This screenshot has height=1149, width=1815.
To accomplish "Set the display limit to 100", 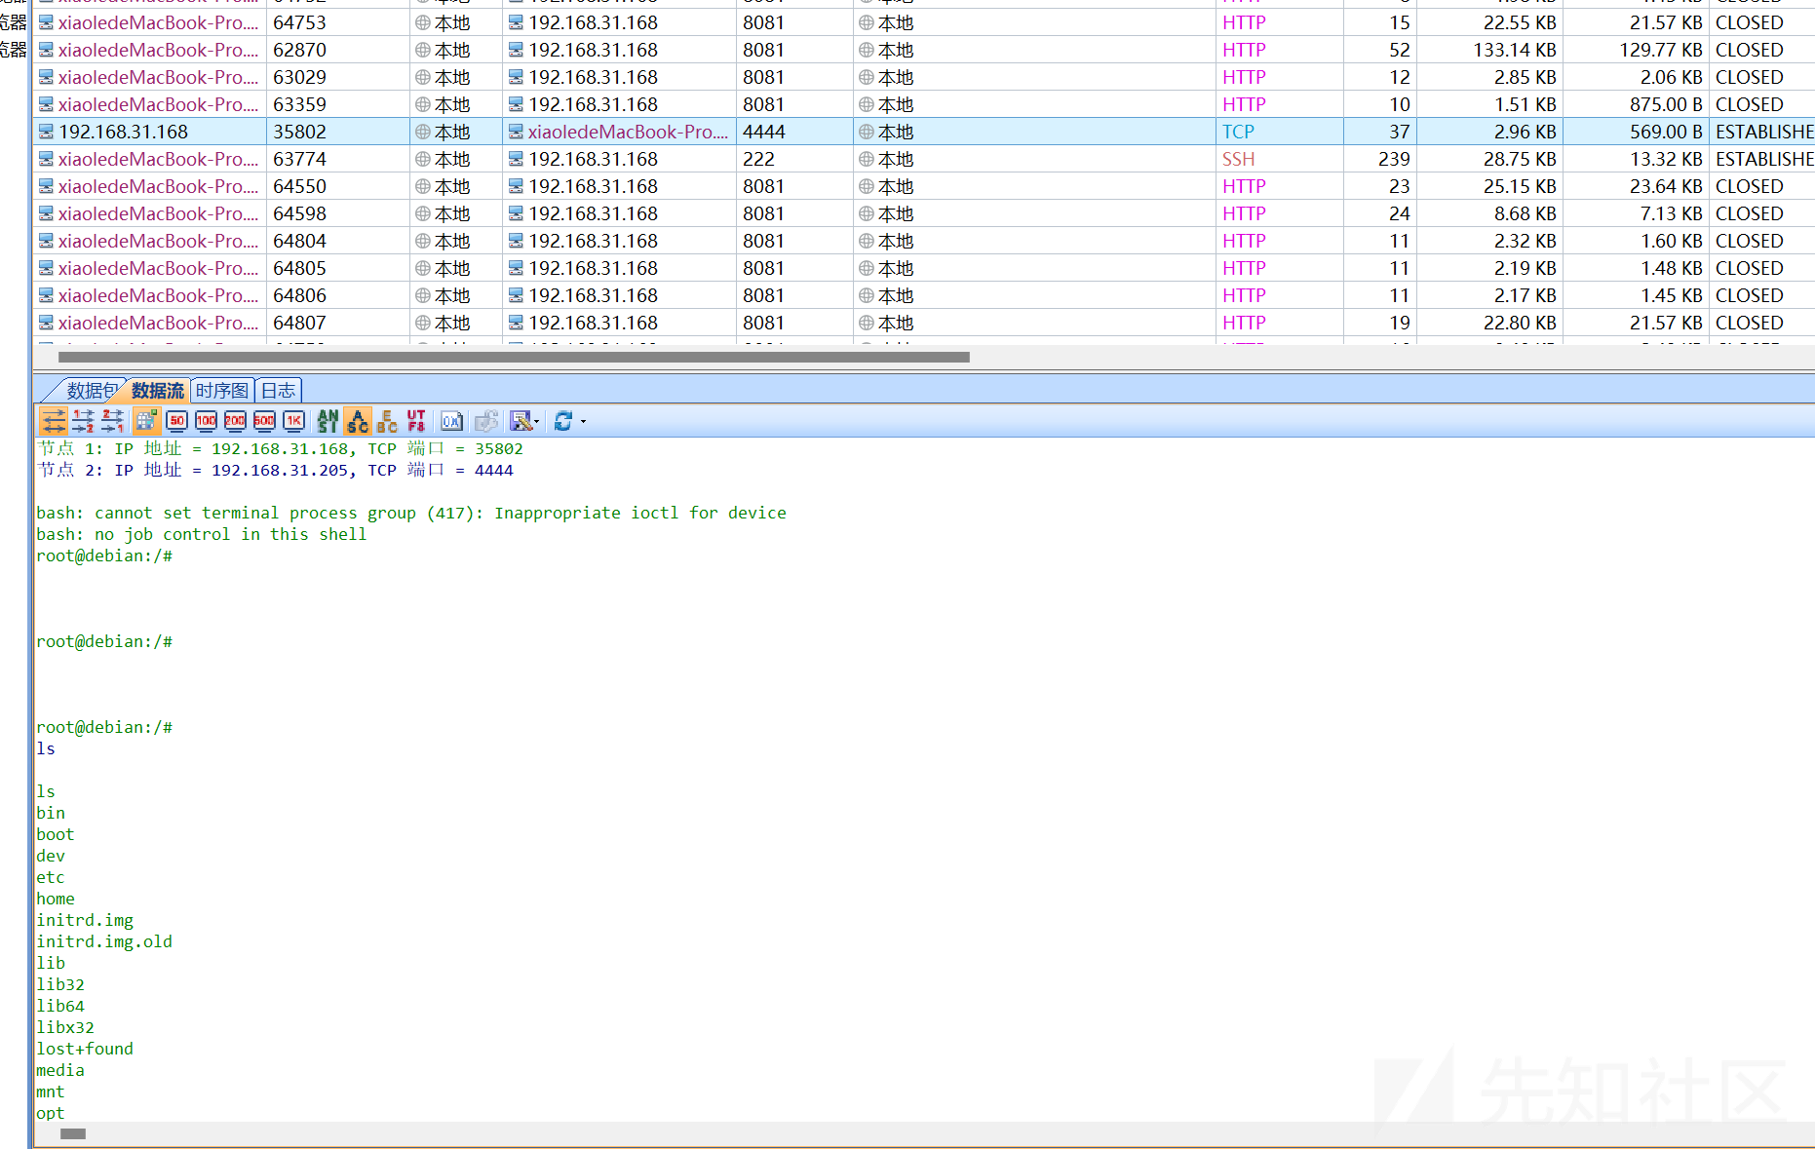I will 206,421.
